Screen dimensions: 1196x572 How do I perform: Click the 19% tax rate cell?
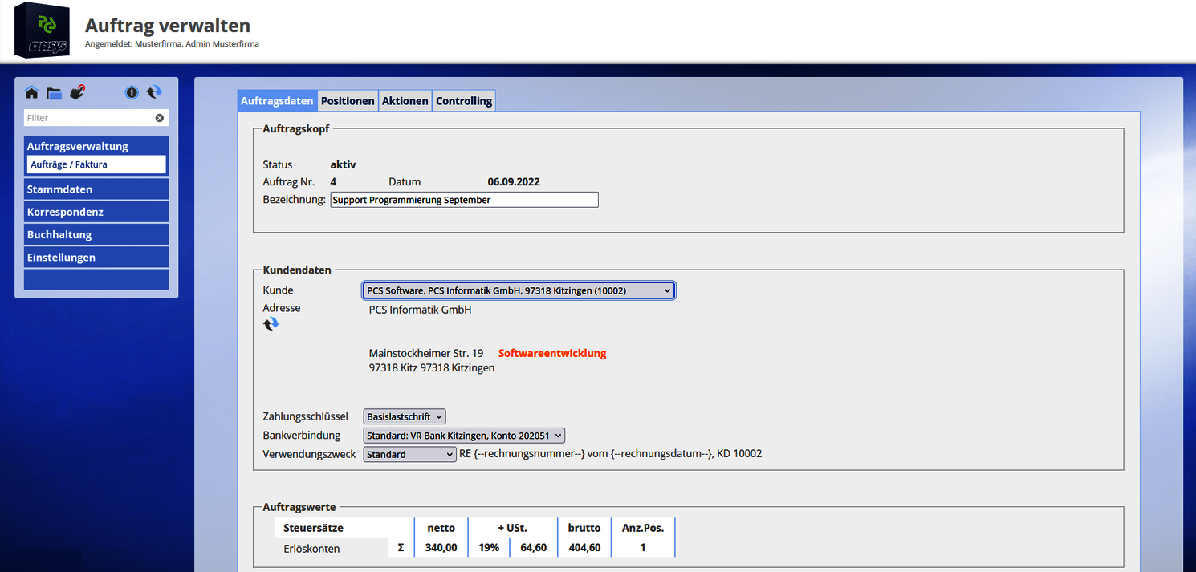490,548
